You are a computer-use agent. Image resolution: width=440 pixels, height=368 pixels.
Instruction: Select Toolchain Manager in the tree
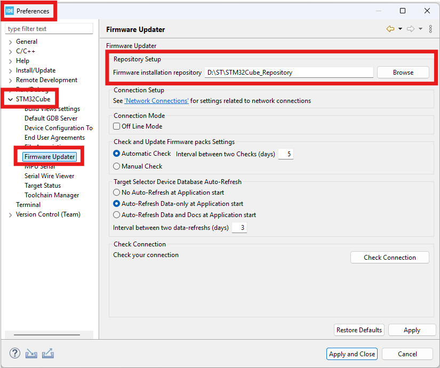click(51, 195)
